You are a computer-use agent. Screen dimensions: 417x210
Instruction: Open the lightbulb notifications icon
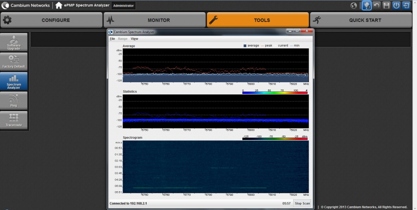(x=366, y=6)
